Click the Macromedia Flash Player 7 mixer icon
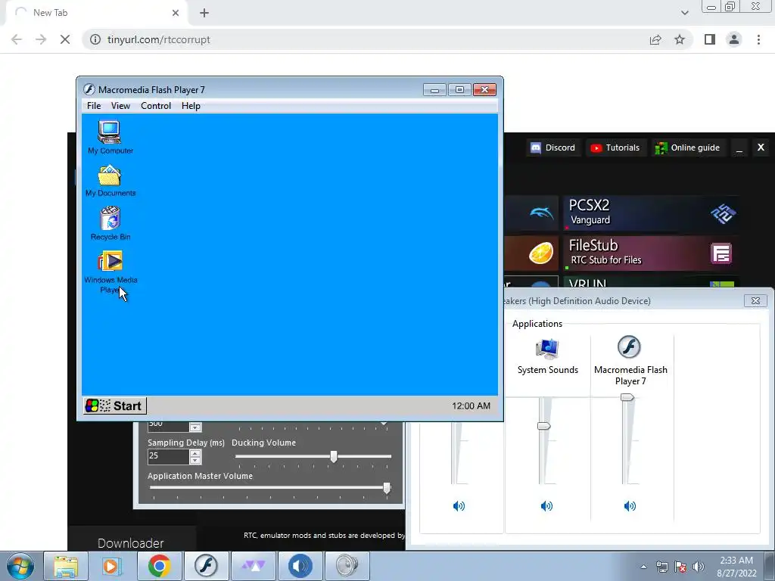The height and width of the screenshot is (581, 775). [x=629, y=346]
